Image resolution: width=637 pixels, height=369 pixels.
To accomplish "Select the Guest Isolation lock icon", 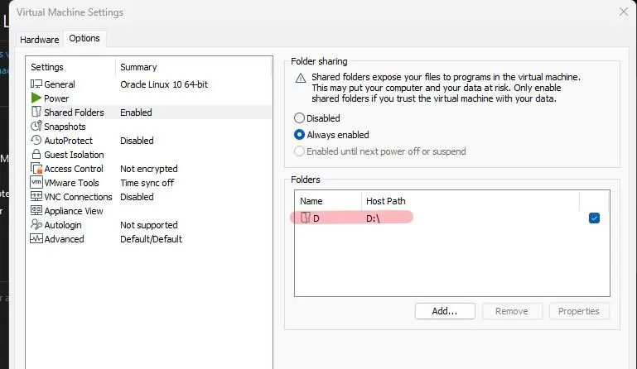I will pos(36,155).
